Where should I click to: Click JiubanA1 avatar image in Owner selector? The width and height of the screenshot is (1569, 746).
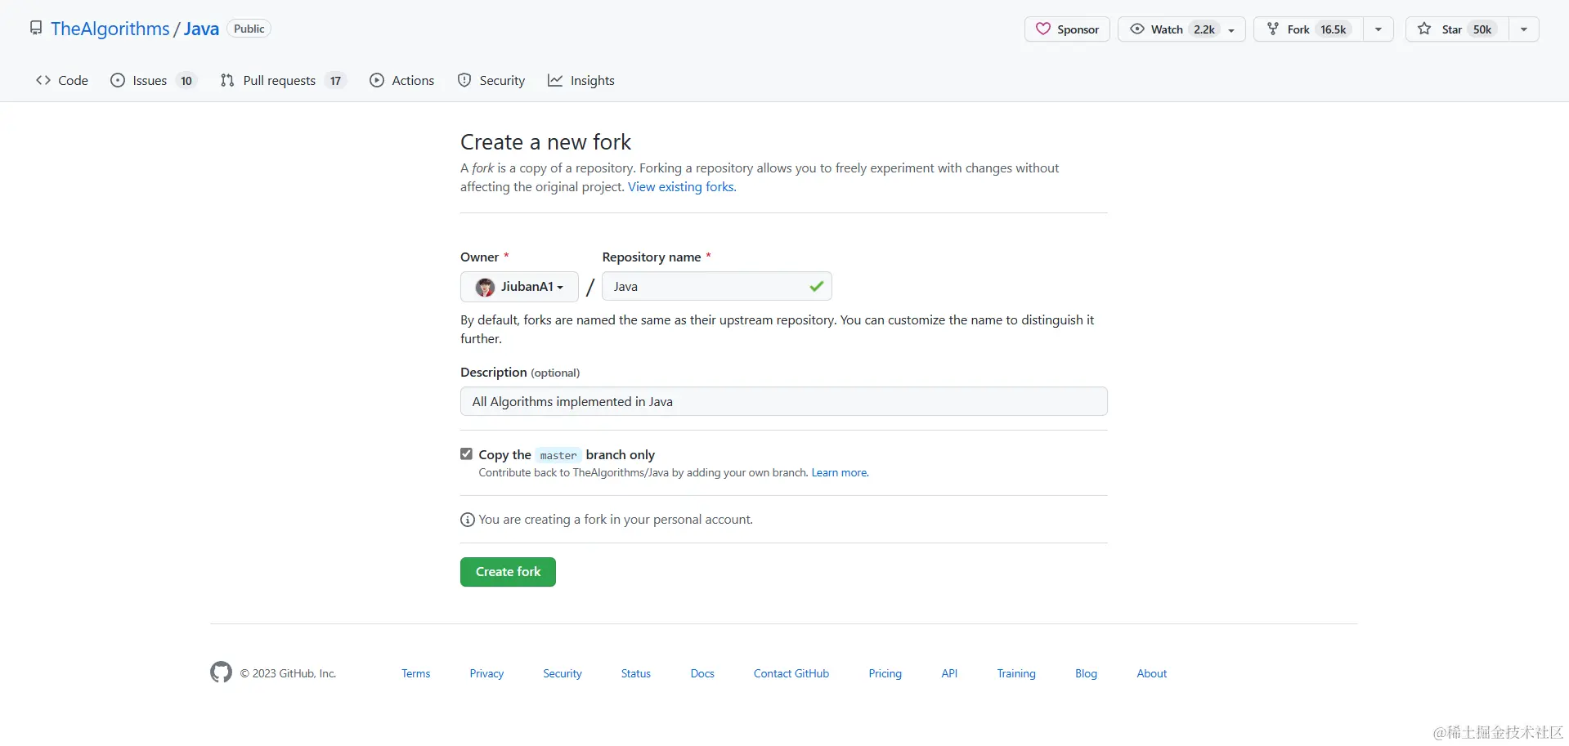pos(485,287)
